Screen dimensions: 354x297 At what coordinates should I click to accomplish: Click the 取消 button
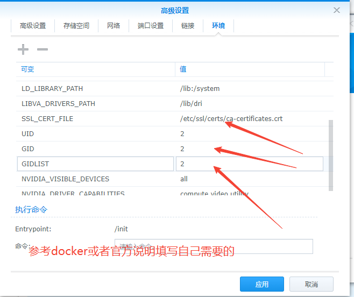click(x=311, y=284)
